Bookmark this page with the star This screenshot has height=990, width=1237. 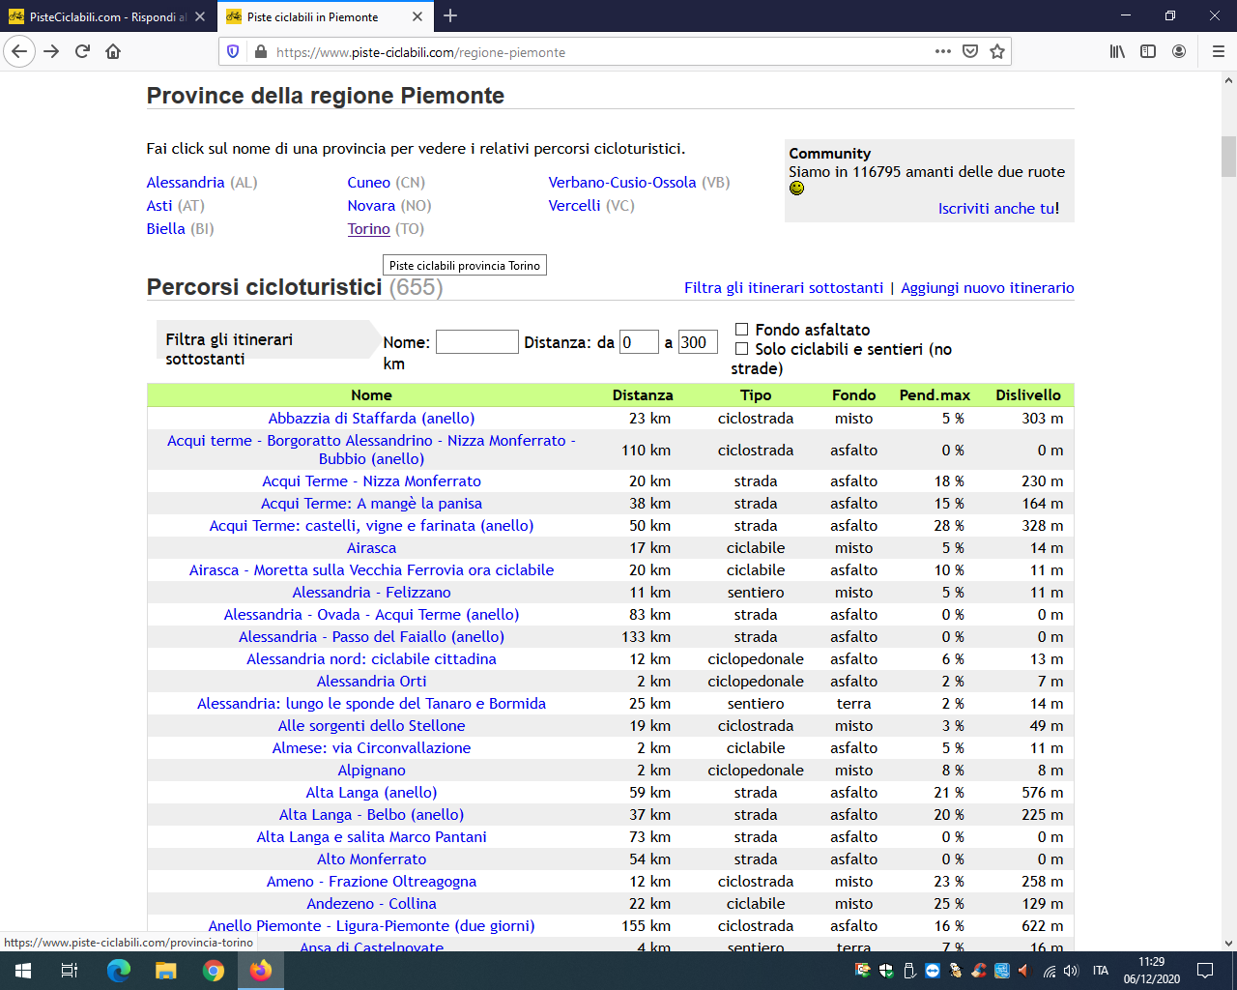[x=997, y=51]
